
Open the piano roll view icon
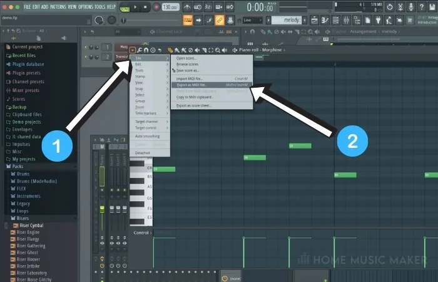point(325,20)
